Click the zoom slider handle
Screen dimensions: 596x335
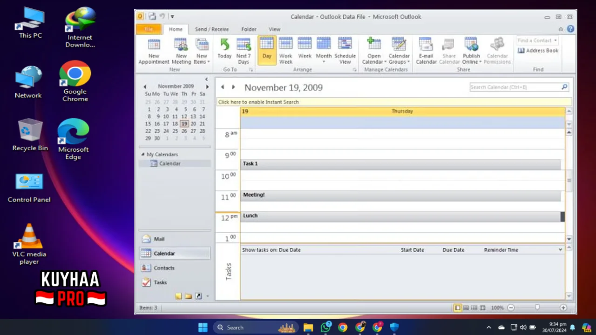pos(537,308)
